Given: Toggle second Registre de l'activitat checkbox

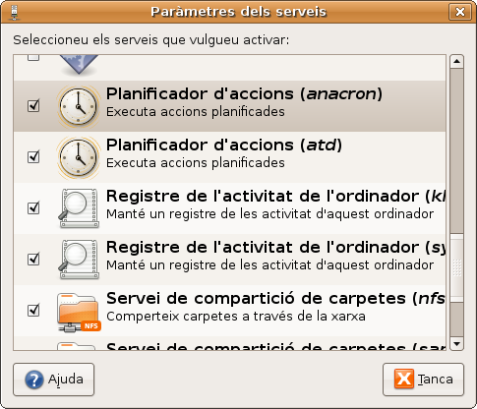Looking at the screenshot, I should (33, 259).
